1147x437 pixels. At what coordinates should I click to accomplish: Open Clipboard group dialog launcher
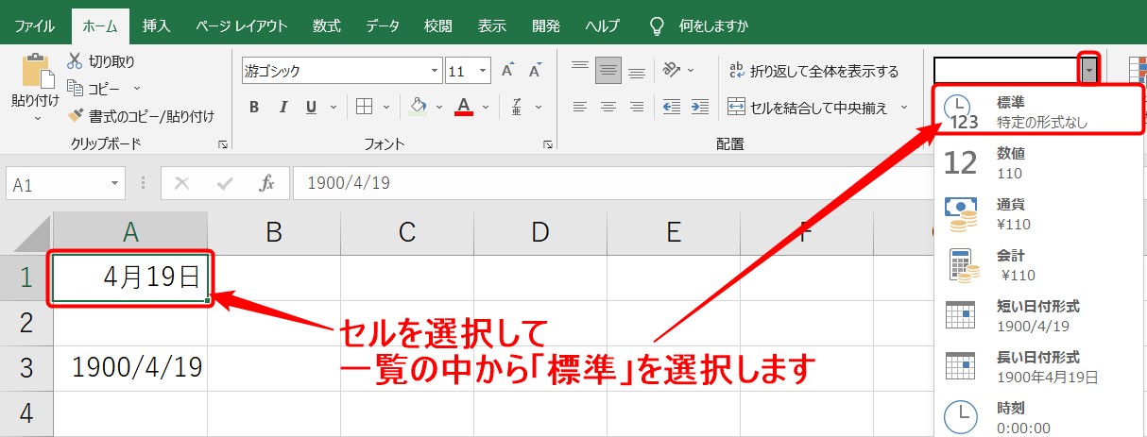[223, 143]
